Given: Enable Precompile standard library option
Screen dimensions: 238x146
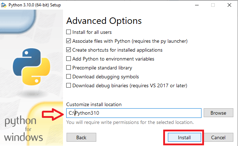Looking at the screenshot, I should [x=68, y=68].
